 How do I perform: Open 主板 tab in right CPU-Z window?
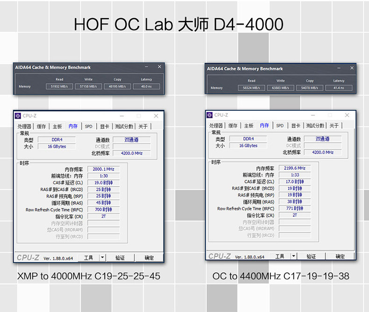[249, 126]
